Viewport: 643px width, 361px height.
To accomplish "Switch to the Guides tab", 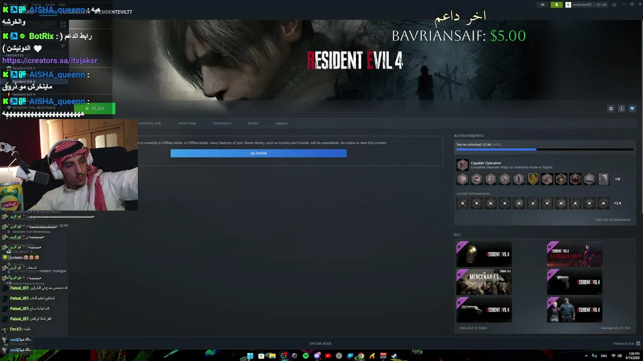I will pos(253,123).
